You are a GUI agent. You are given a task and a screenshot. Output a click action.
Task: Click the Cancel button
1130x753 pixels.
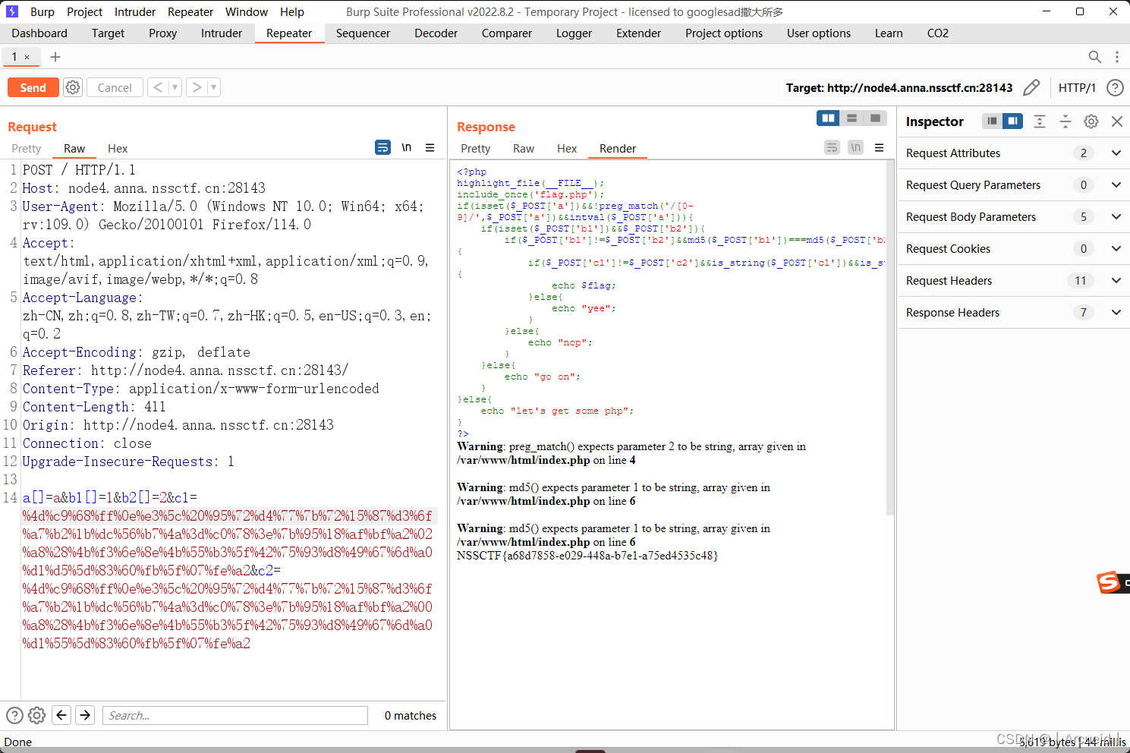(115, 88)
